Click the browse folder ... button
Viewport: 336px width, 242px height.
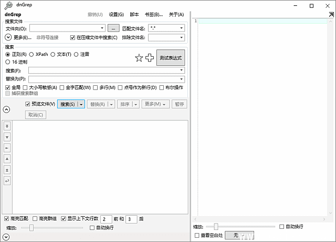pos(113,28)
